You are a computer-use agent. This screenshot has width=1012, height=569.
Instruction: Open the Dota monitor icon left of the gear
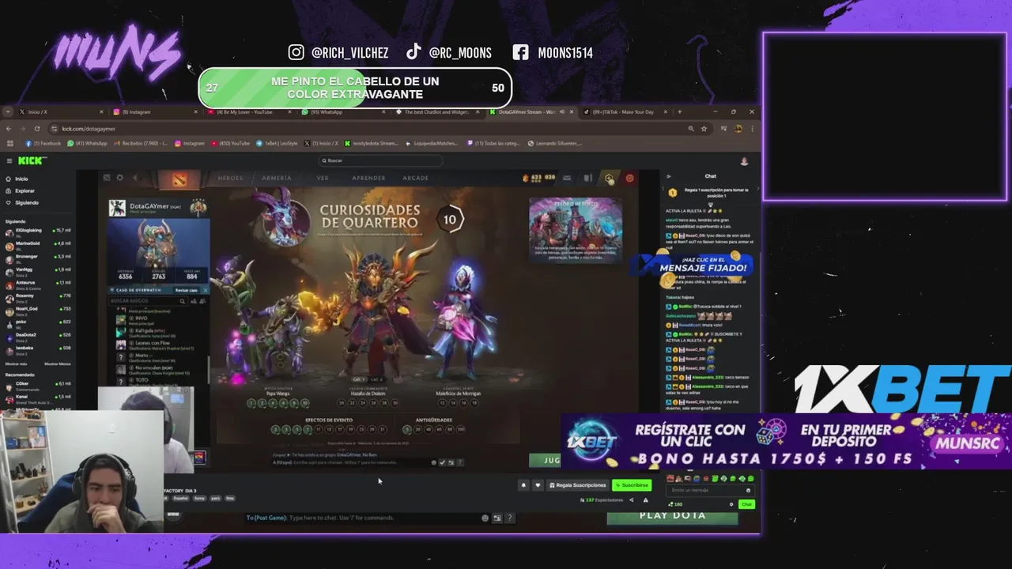pos(106,178)
